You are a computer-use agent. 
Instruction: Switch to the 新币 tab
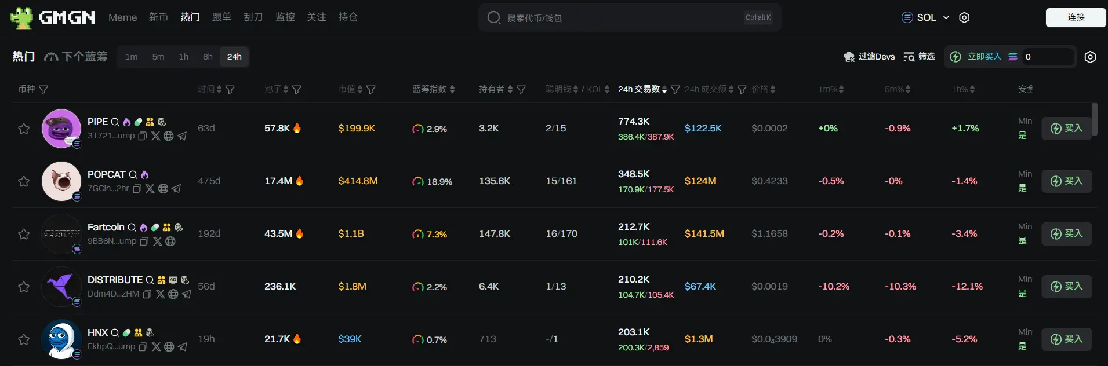[x=158, y=17]
